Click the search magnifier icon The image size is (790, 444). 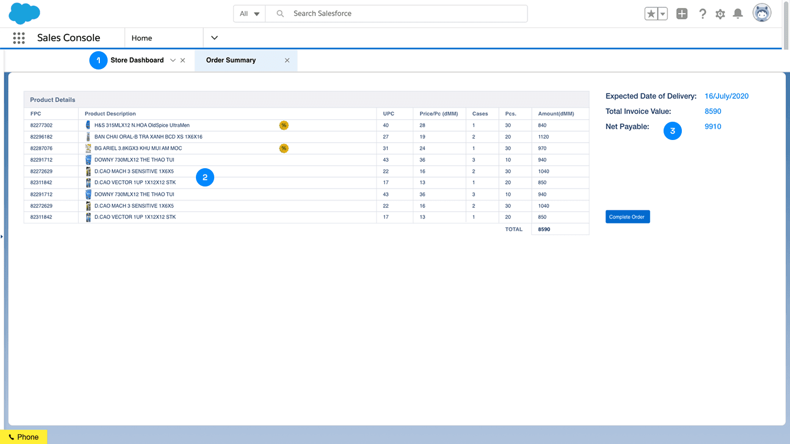point(280,14)
